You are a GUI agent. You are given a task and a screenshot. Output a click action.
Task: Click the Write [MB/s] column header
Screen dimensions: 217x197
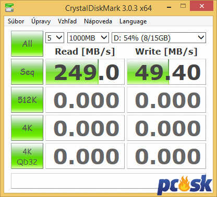tap(166, 51)
